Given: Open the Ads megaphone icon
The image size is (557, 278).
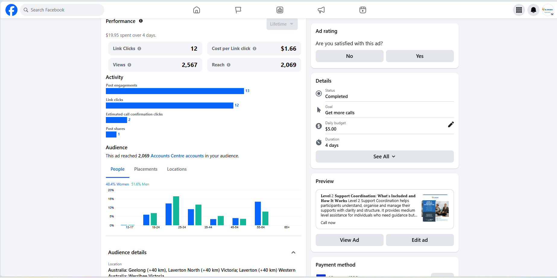Looking at the screenshot, I should click(321, 10).
